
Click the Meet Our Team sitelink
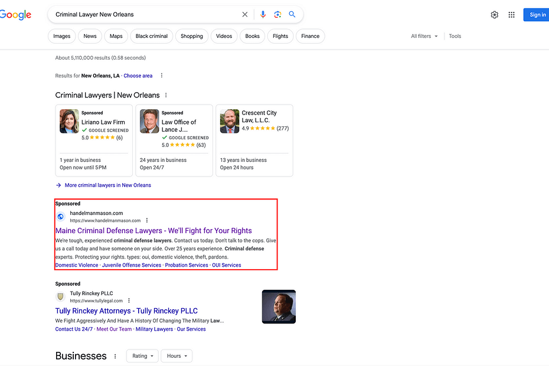click(114, 329)
